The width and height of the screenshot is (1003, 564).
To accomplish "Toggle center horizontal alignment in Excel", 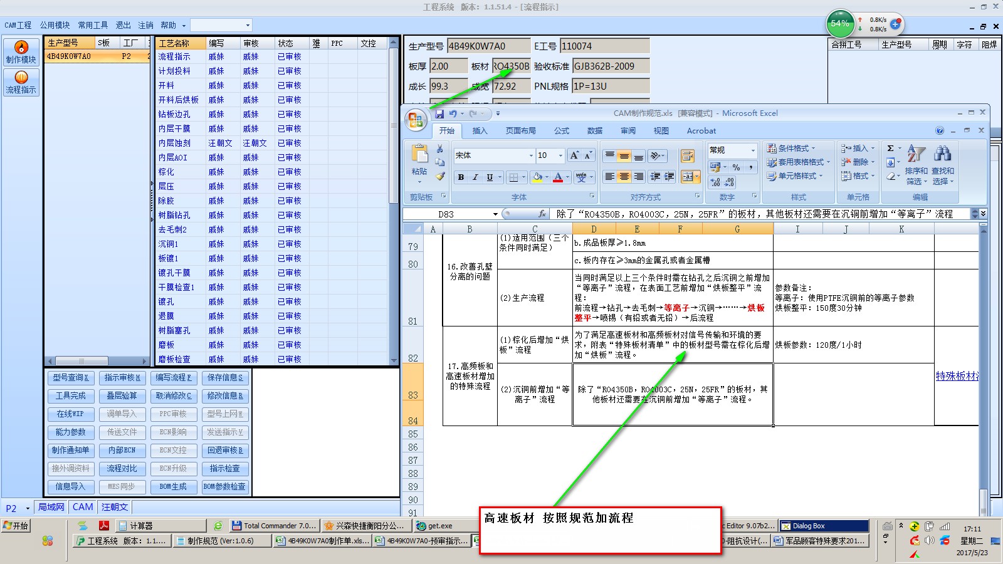I will click(624, 177).
